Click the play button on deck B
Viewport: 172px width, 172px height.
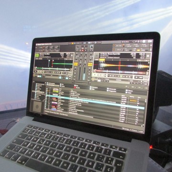pyautogui.click(x=95, y=75)
